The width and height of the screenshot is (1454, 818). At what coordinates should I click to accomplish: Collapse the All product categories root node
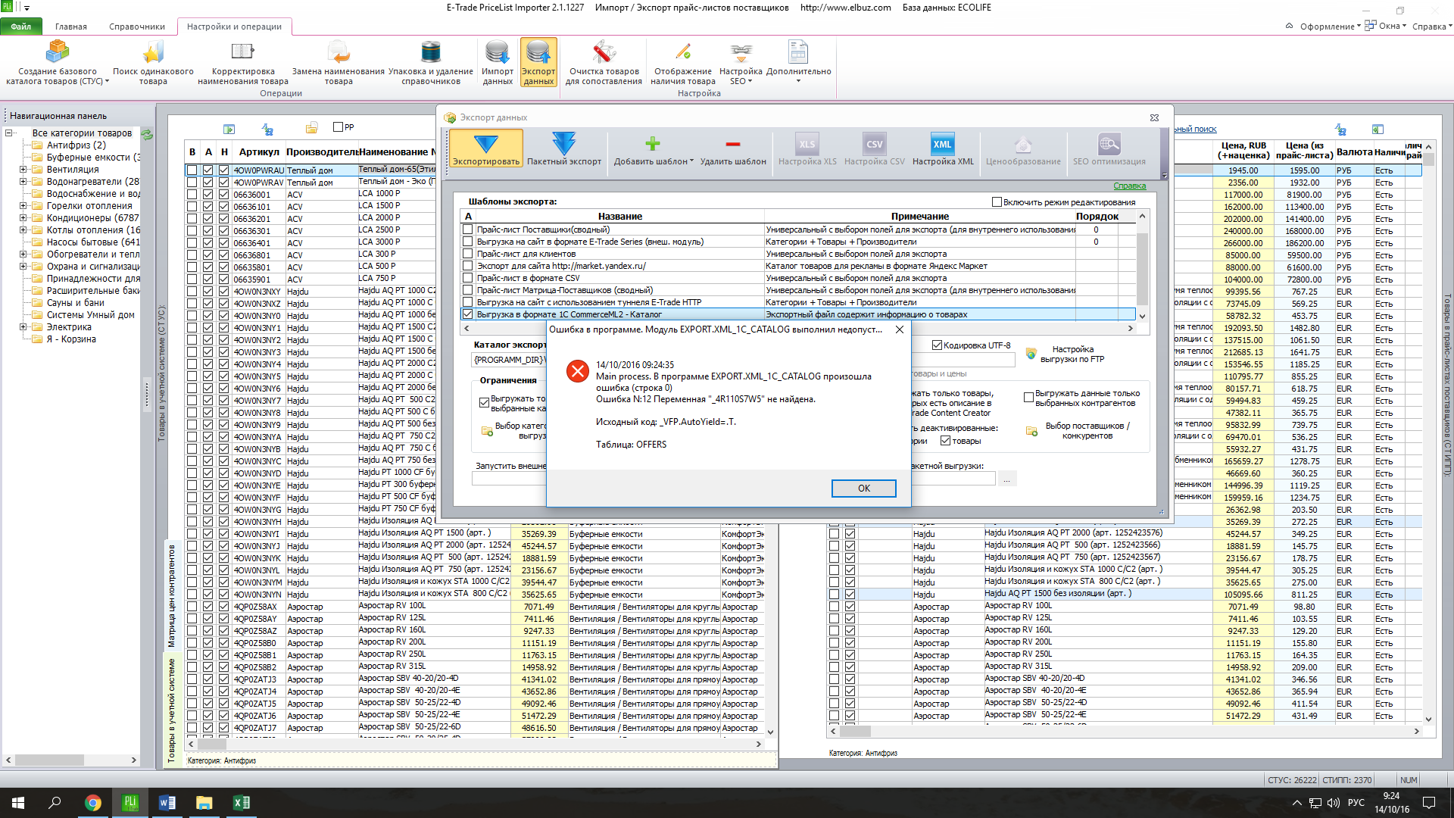8,133
